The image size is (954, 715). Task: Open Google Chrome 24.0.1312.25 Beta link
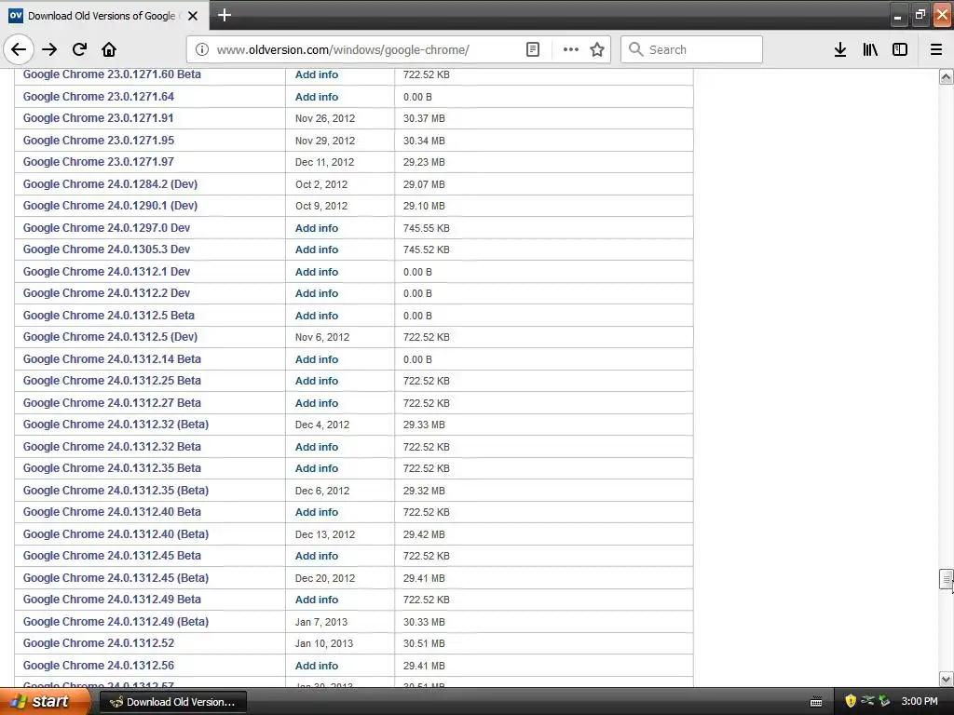(112, 381)
